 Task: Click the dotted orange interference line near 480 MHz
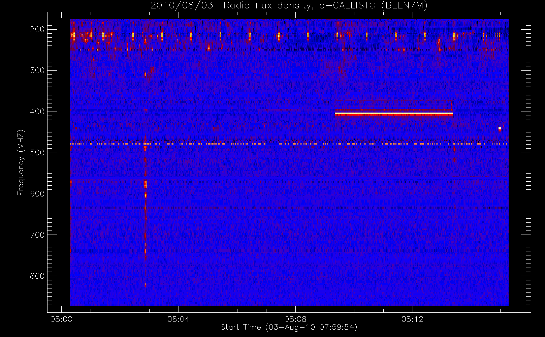[289, 144]
